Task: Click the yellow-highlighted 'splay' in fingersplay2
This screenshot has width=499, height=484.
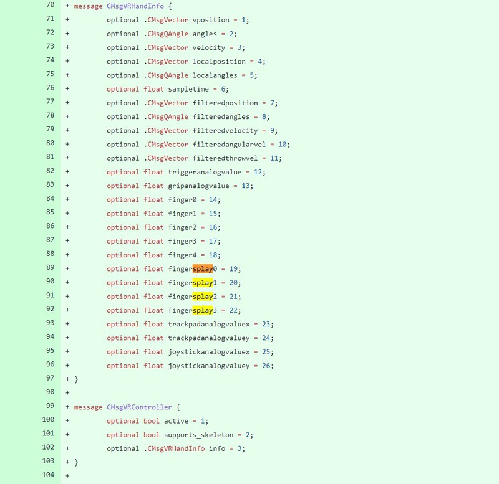Action: click(203, 297)
